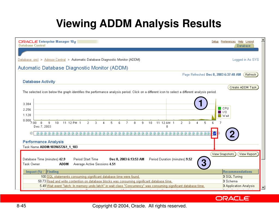This screenshot has width=279, height=209.
Task: Click the Period Duration value 9.52
Action: (x=189, y=159)
